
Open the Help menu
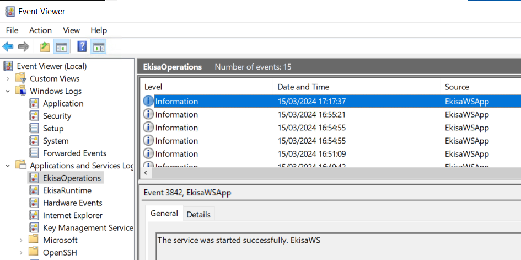click(99, 30)
